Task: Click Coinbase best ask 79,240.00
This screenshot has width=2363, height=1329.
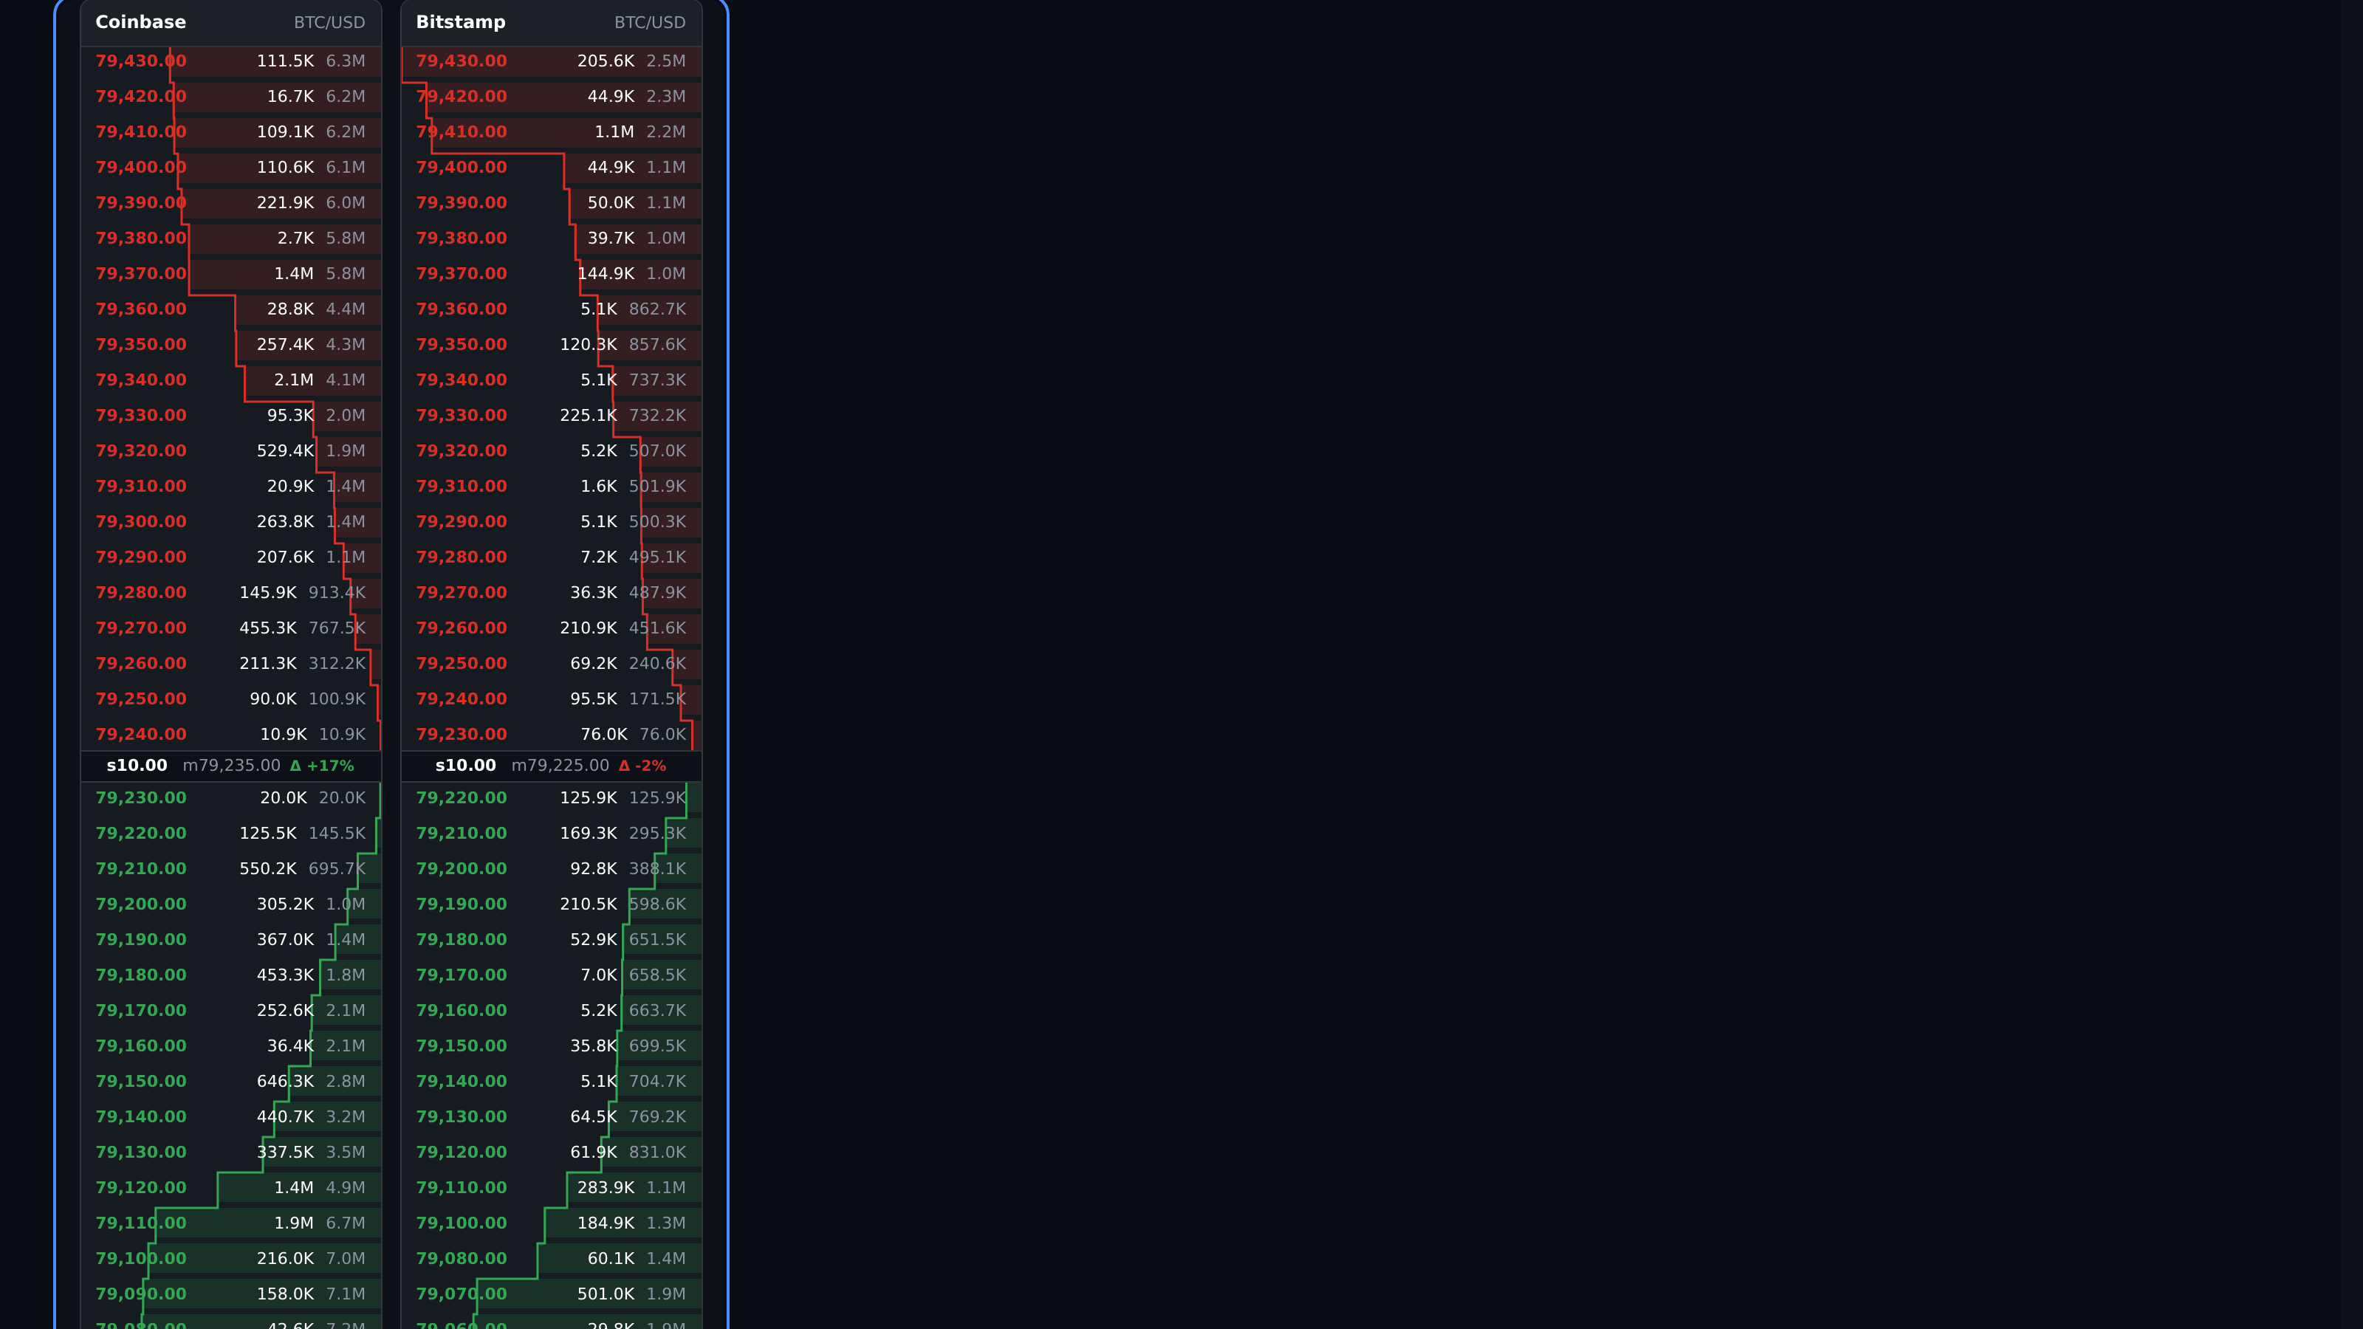Action: click(140, 734)
